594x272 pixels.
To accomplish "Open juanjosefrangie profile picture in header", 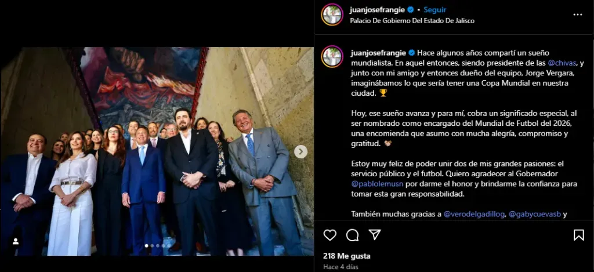I will point(332,14).
